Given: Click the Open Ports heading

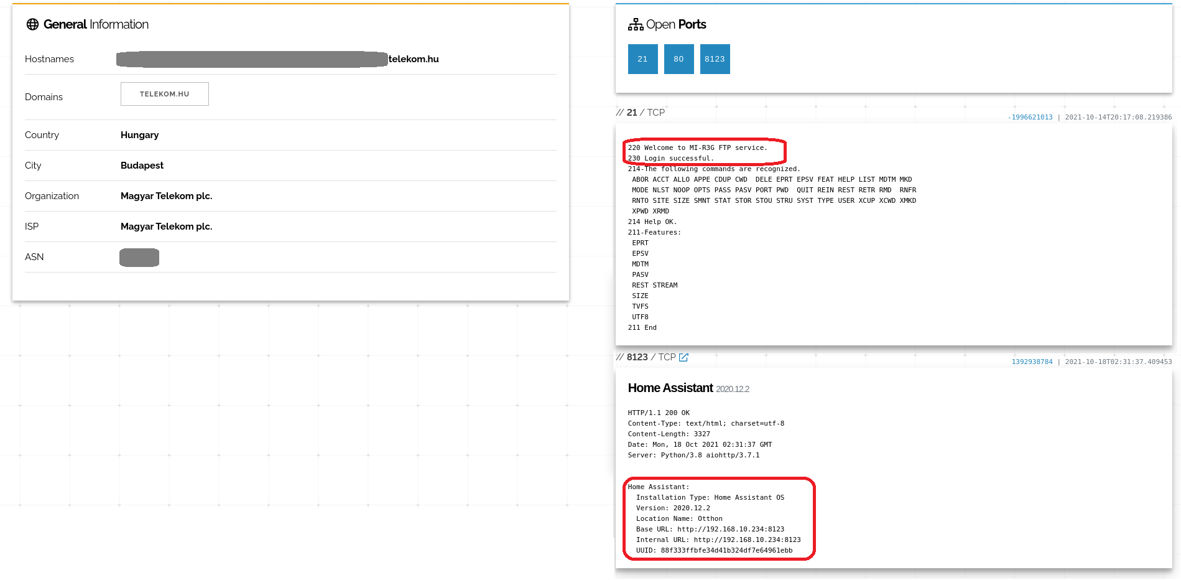Looking at the screenshot, I should tap(676, 24).
